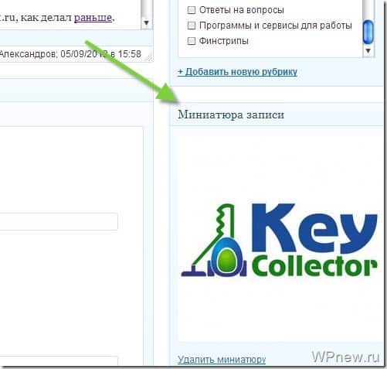The image size is (387, 369).
Task: Click the empty input field mid-left
Action: (x=59, y=221)
